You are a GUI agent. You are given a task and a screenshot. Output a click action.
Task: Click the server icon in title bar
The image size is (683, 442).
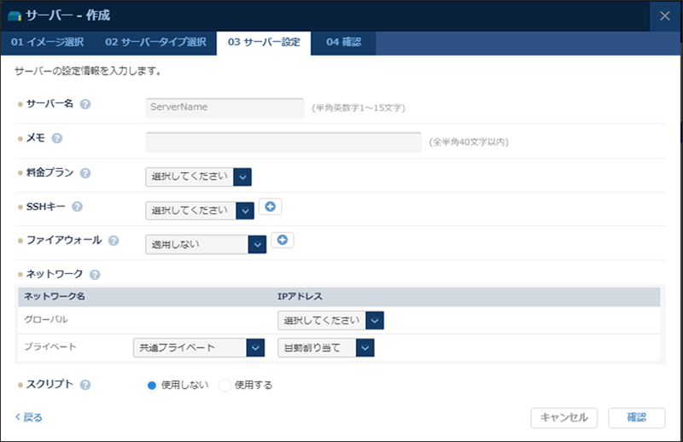point(15,16)
